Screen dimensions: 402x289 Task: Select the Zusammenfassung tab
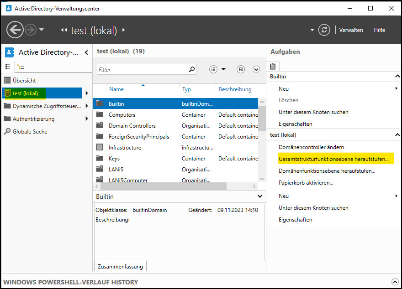click(120, 267)
